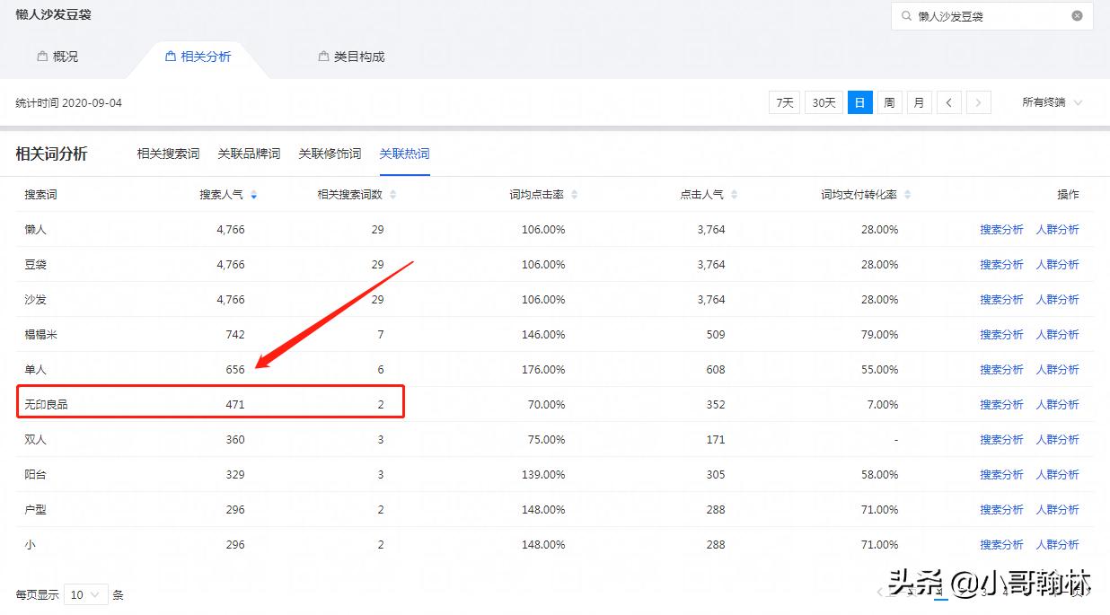
Task: Click the sort arrows on 搜索人气 column
Action: pyautogui.click(x=253, y=194)
